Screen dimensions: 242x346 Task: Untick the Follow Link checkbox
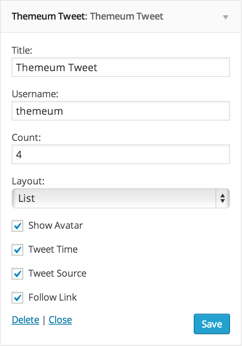pyautogui.click(x=17, y=297)
